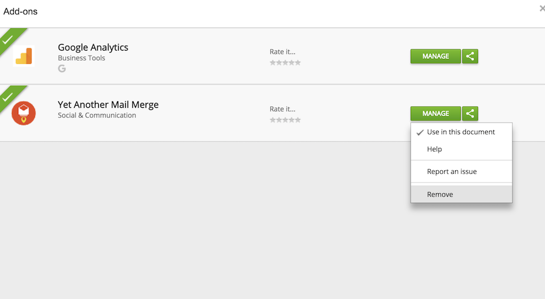Click installed checkmark ribbon on Google Analytics
The width and height of the screenshot is (545, 299).
pyautogui.click(x=8, y=39)
